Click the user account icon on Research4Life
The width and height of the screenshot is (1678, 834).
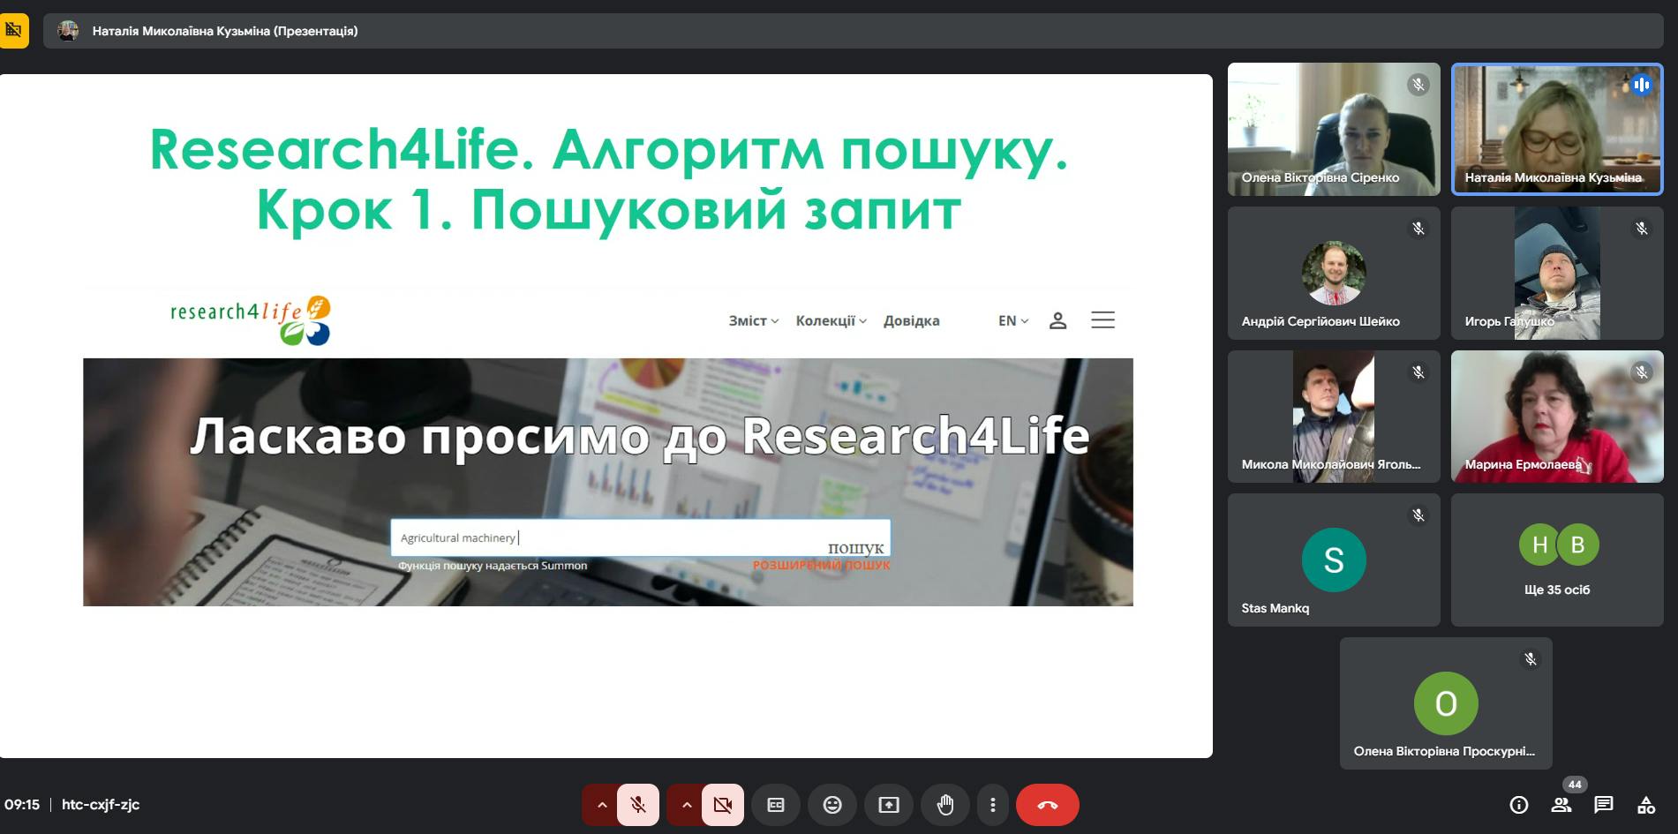point(1058,321)
